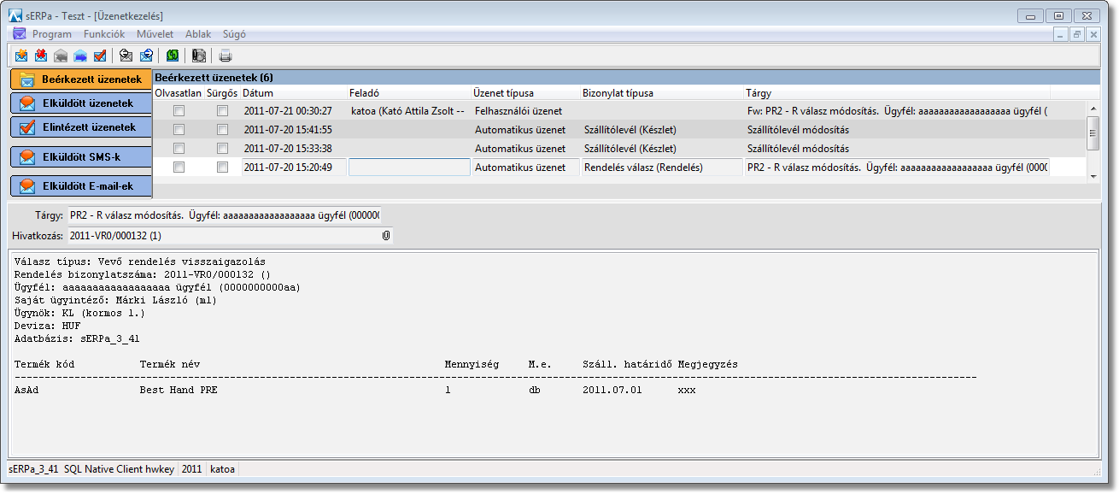The height and width of the screenshot is (494, 1119).
Task: Click the message list scroll down arrow
Action: [1093, 175]
